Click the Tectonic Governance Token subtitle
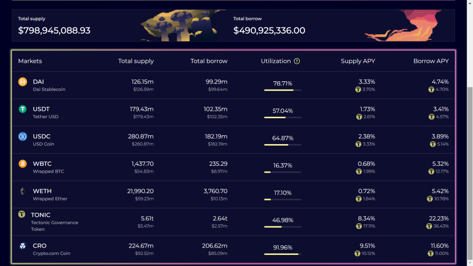This screenshot has height=266, width=473. pyautogui.click(x=55, y=226)
